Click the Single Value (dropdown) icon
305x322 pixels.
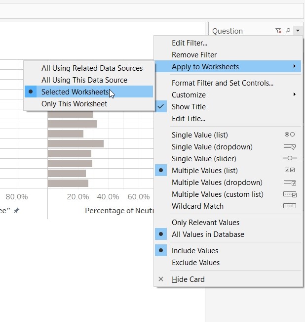coord(289,147)
